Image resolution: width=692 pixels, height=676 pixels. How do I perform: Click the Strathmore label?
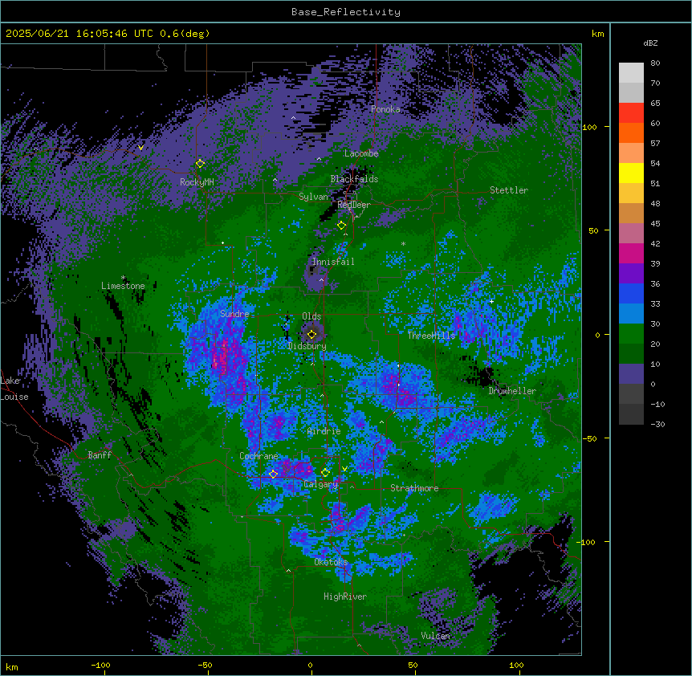tap(414, 488)
